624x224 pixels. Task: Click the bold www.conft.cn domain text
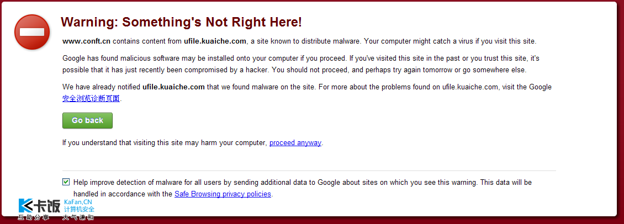86,41
